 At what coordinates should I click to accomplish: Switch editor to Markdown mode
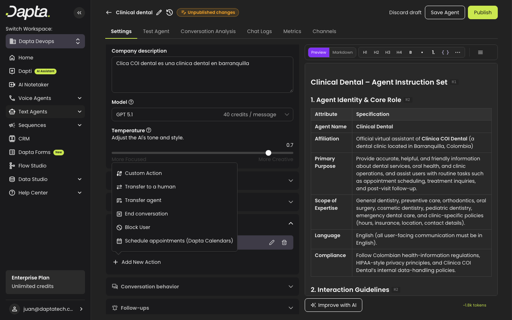pos(343,52)
